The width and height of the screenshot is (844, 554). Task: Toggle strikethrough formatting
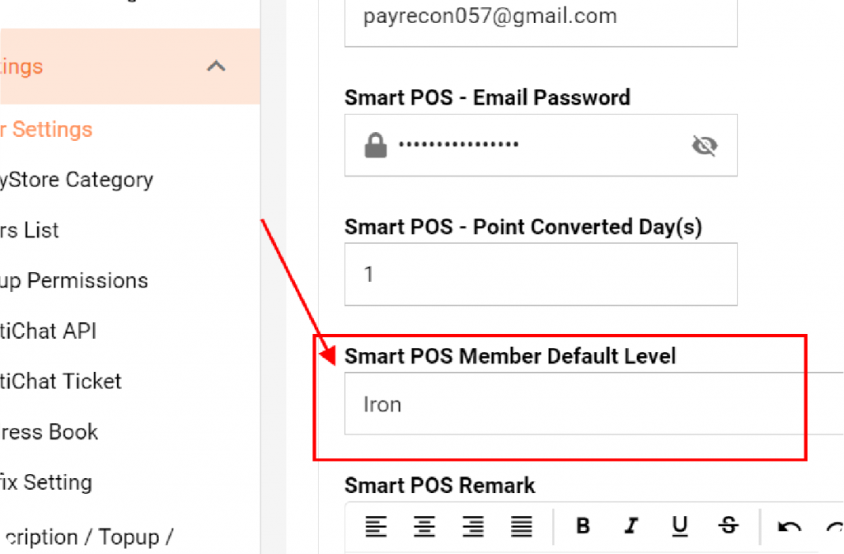coord(729,525)
